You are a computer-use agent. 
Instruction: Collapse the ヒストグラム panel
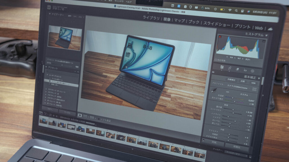point(266,35)
